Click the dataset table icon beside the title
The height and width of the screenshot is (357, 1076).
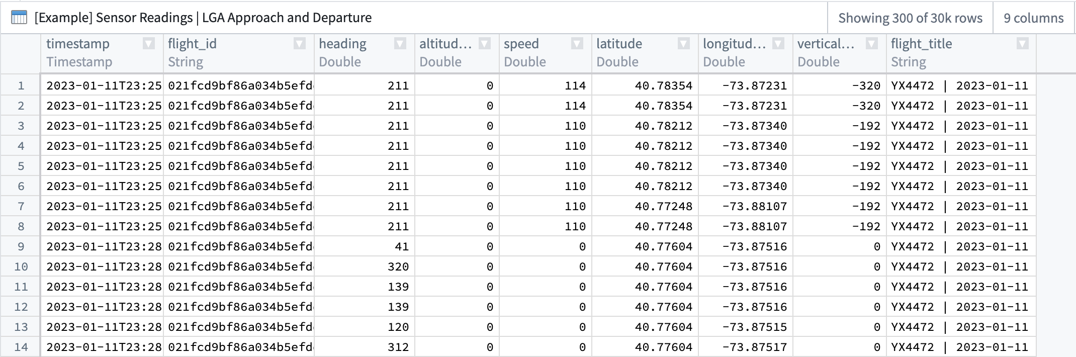[19, 18]
